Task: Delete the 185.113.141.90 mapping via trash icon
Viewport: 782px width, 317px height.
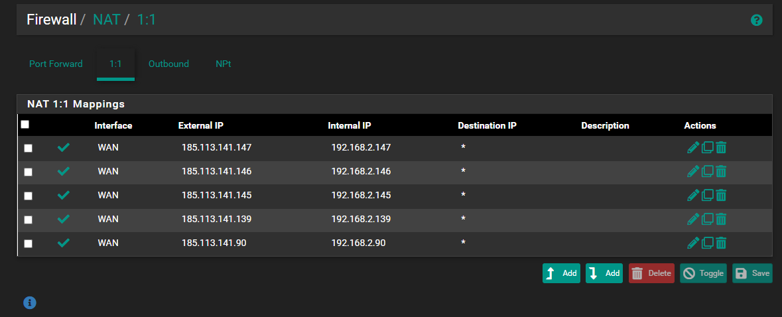Action: [722, 243]
